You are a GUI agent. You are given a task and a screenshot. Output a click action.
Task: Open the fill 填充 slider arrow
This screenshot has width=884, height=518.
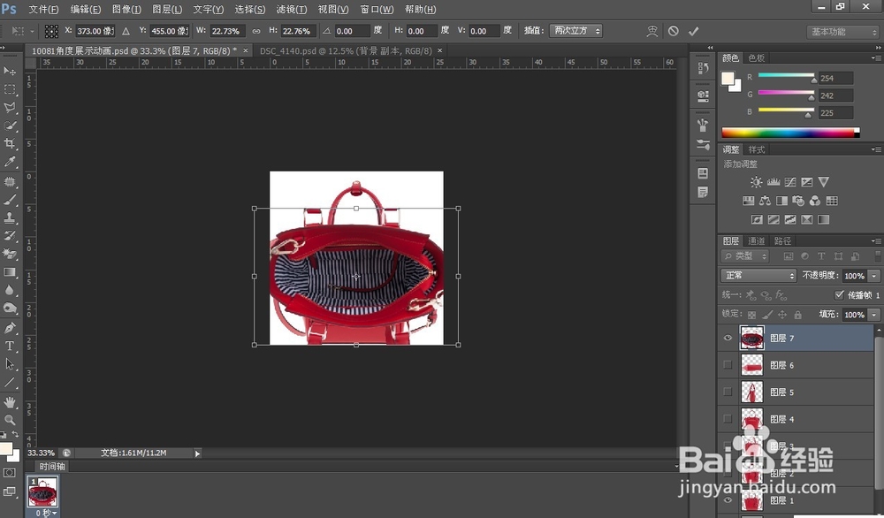point(874,315)
